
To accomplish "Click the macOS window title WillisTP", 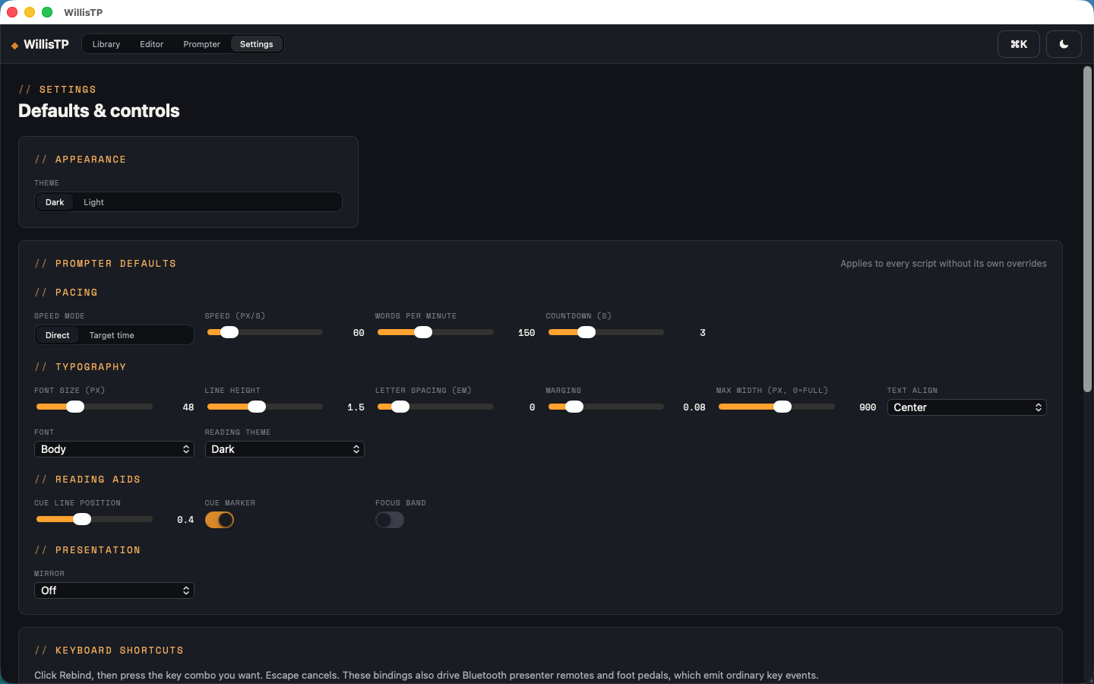I will (84, 12).
